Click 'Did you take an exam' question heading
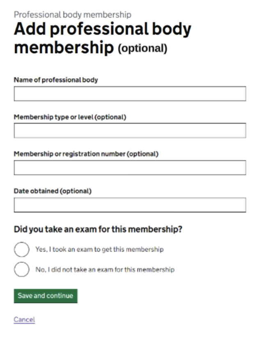This screenshot has height=337, width=265. click(x=98, y=230)
